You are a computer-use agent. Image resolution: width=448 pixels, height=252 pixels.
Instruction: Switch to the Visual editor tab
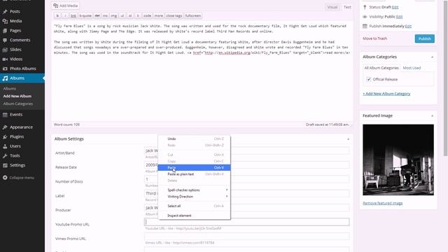[332, 7]
